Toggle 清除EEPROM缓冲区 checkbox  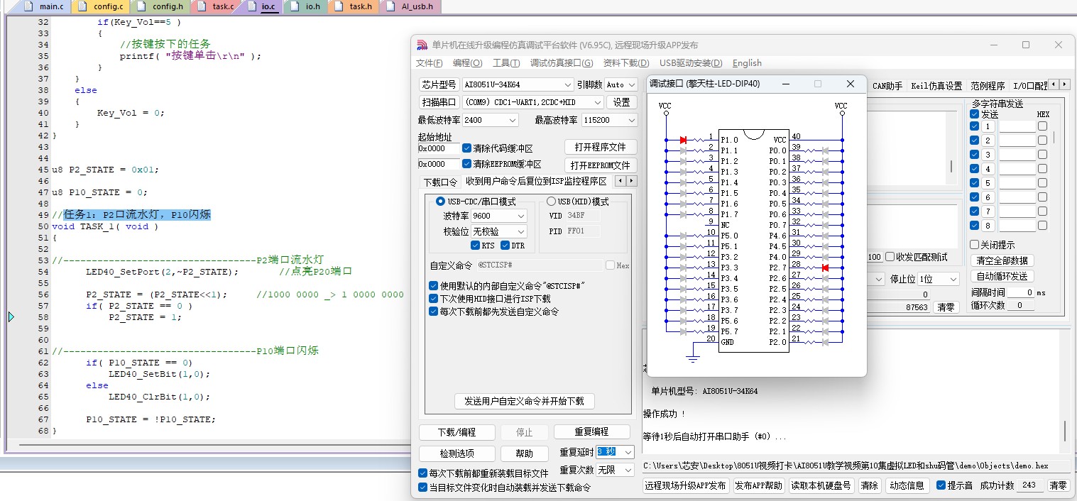coord(467,164)
